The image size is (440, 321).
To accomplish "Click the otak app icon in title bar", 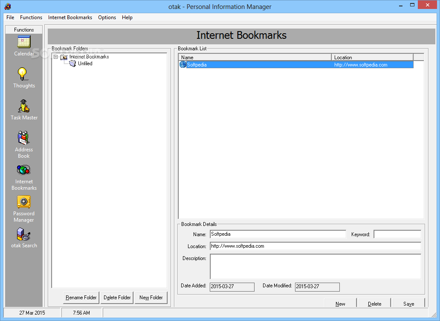I will [x=8, y=6].
